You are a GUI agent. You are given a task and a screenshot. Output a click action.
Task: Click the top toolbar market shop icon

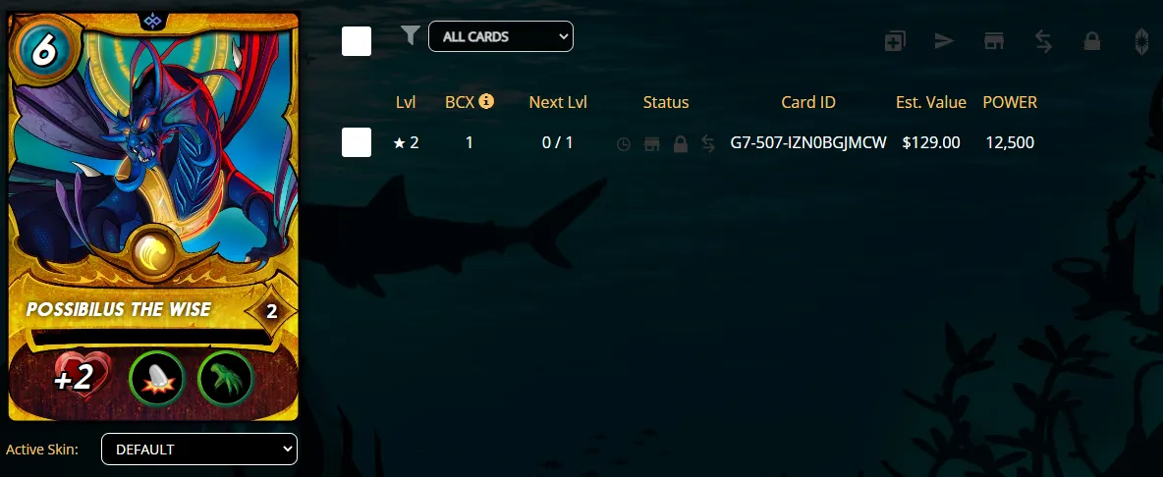pos(994,41)
